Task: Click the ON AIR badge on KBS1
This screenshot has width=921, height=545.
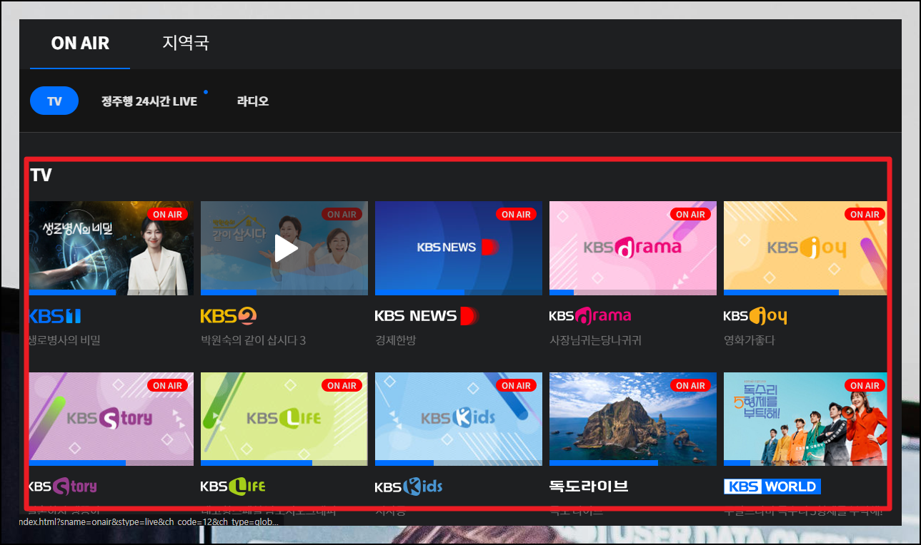Action: point(168,214)
